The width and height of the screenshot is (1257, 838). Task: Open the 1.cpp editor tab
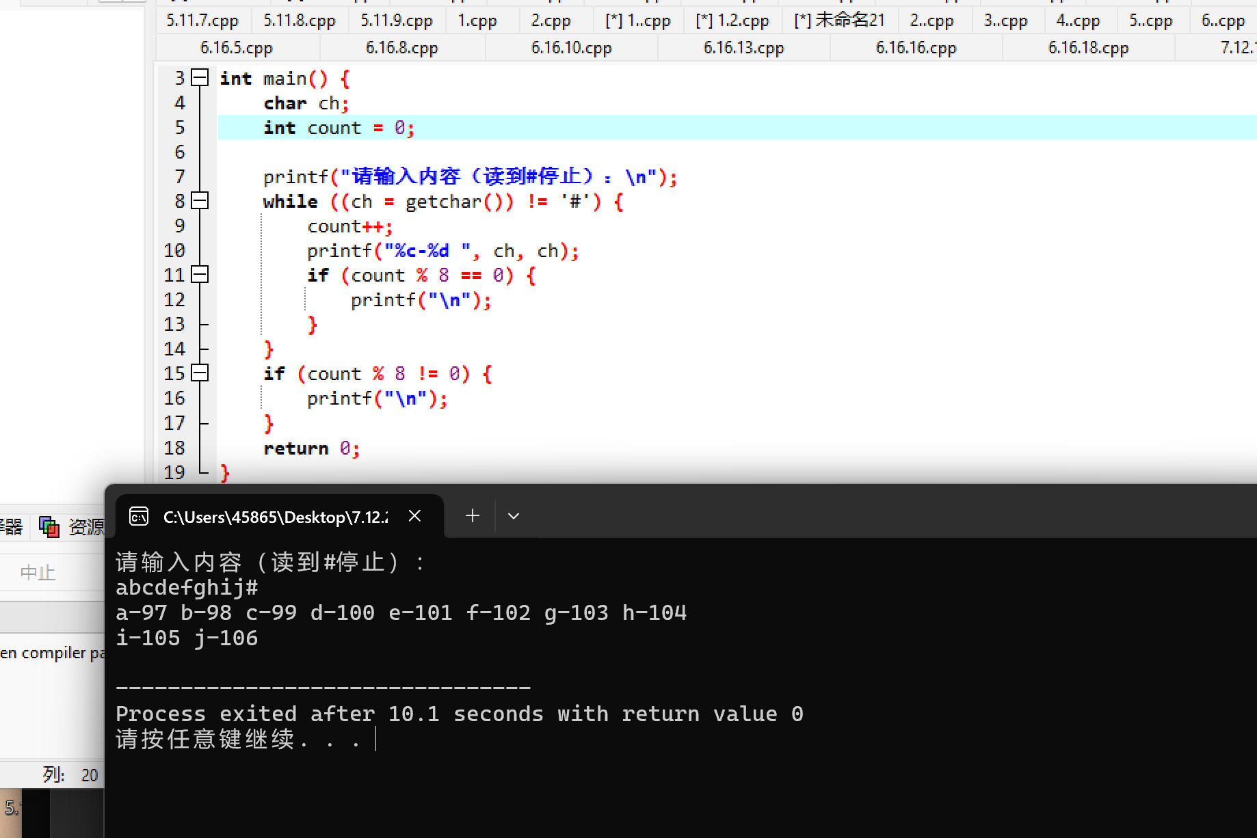pyautogui.click(x=477, y=21)
